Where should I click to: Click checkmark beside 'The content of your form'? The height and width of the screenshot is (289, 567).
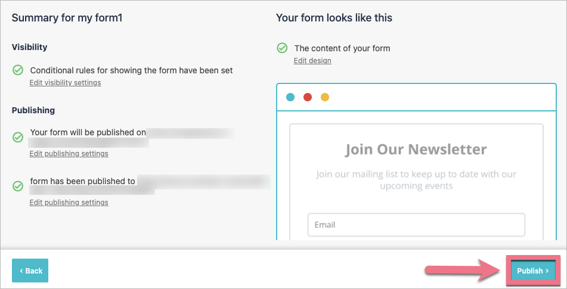(282, 48)
